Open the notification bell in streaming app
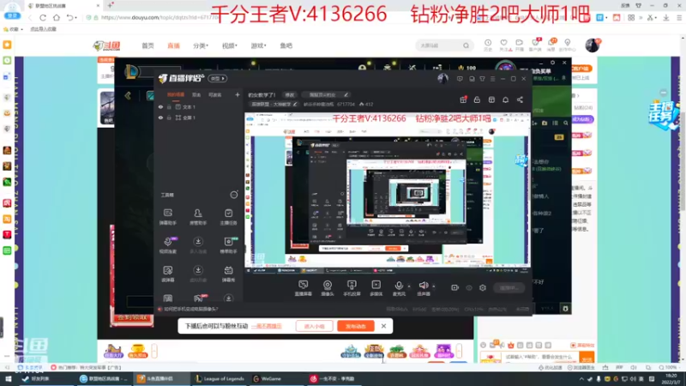Viewport: 686px width, 386px height. (x=505, y=100)
